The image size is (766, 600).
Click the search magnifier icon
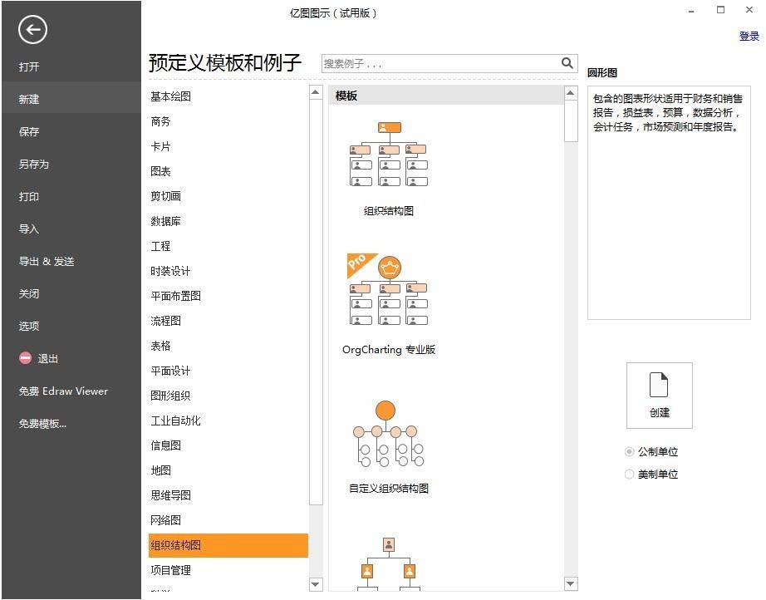pos(567,63)
